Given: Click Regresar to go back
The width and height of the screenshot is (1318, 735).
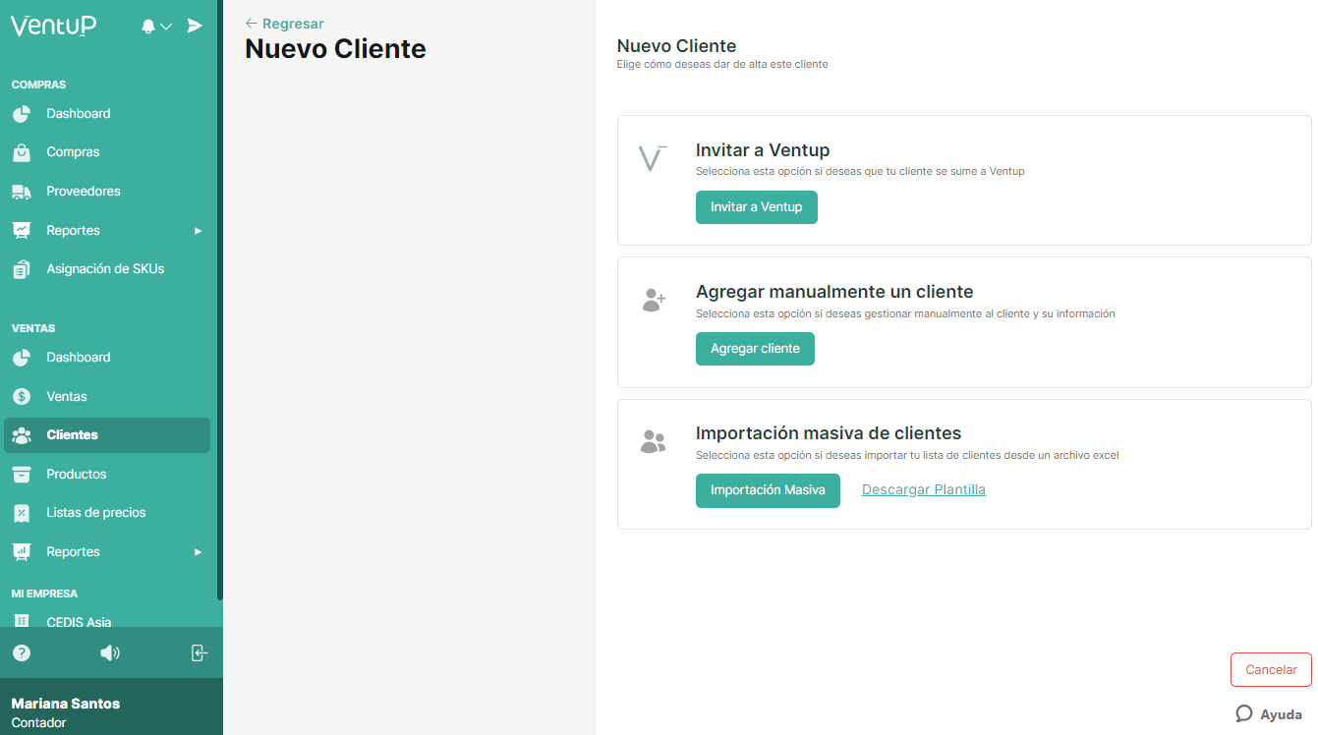Looking at the screenshot, I should [x=284, y=23].
